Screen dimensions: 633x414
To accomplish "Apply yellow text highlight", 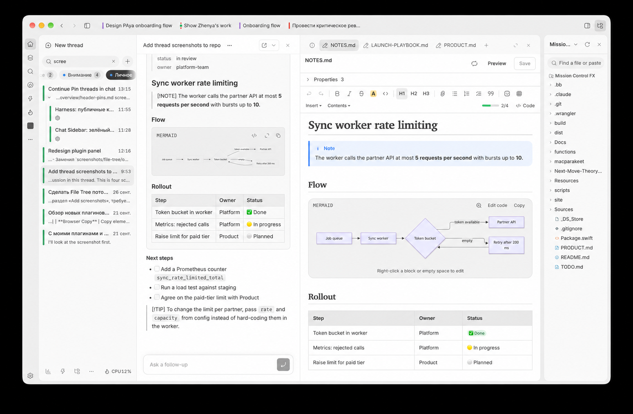I will coord(373,93).
